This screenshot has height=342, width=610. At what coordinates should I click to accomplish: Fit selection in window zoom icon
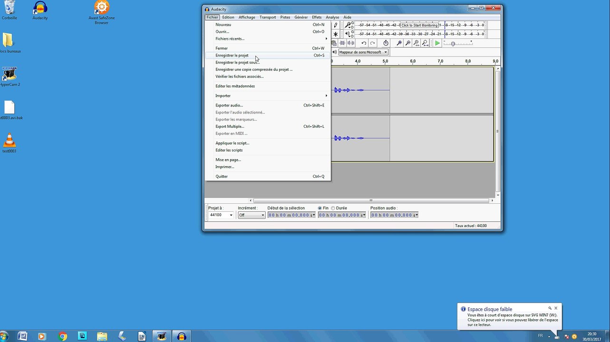416,43
